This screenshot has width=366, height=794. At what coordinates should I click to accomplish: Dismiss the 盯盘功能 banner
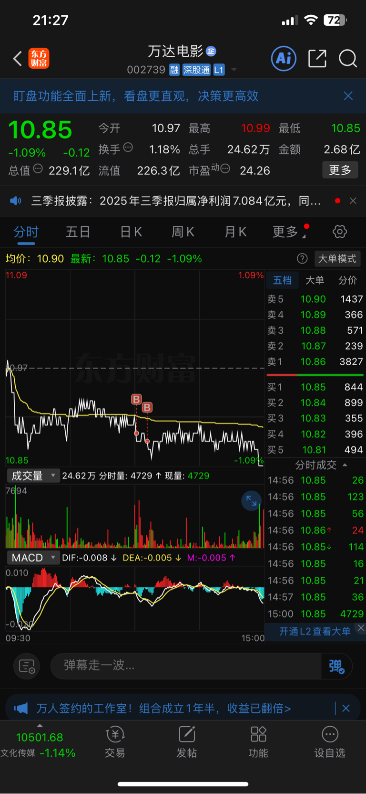coord(348,96)
